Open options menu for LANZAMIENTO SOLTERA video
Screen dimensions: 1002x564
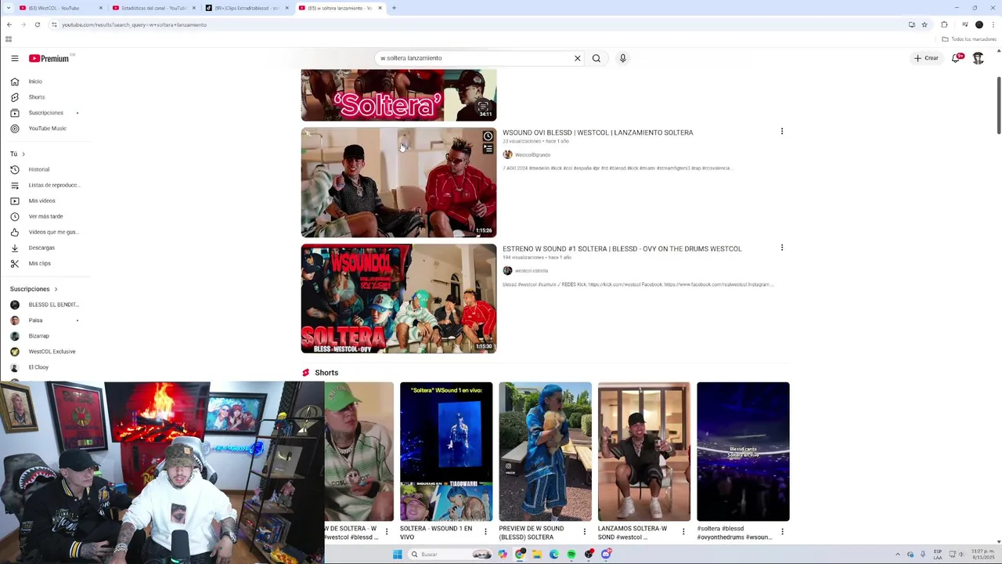pyautogui.click(x=781, y=132)
